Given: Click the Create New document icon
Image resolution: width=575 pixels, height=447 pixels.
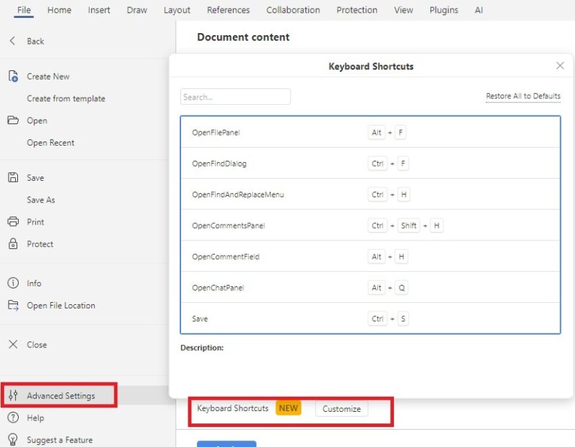Looking at the screenshot, I should (x=13, y=77).
